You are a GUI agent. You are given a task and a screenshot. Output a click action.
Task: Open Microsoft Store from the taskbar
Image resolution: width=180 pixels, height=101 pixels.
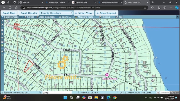pos(90,98)
